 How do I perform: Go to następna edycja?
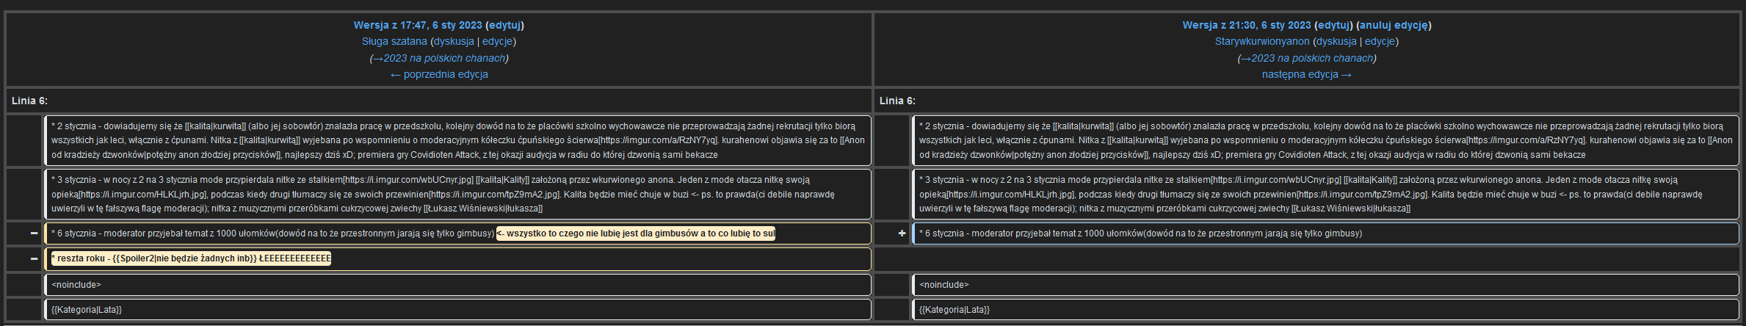click(1307, 74)
